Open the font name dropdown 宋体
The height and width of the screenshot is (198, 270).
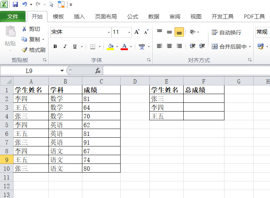[x=109, y=32]
